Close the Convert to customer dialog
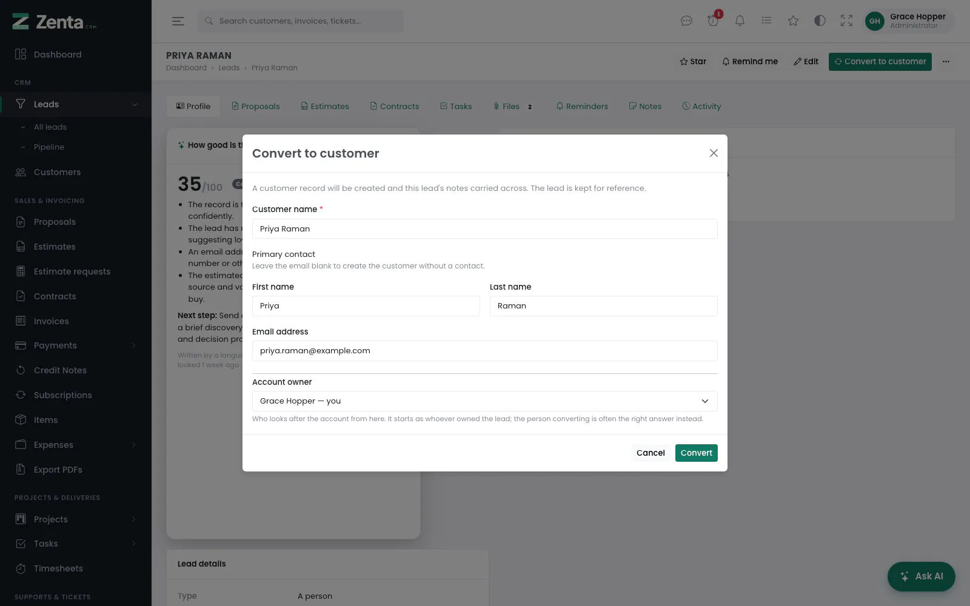The image size is (970, 606). 714,153
